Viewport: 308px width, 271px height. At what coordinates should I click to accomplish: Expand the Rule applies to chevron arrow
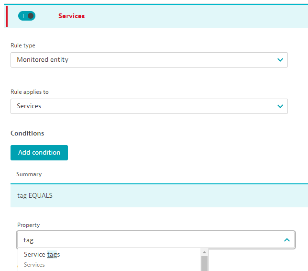(280, 106)
